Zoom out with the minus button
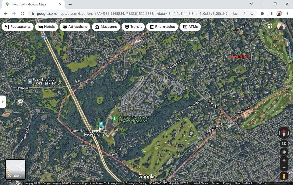 coord(284,168)
